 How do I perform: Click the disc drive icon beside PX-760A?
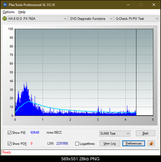point(4,18)
